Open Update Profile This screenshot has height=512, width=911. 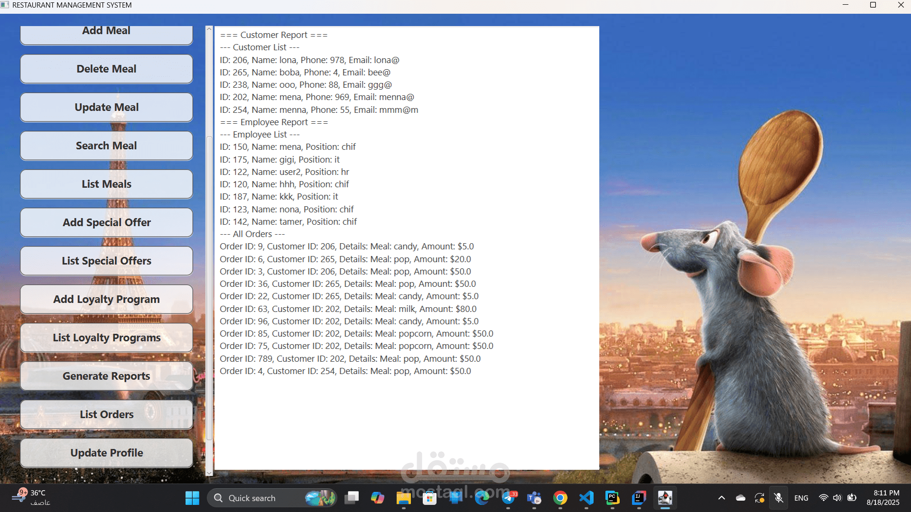pyautogui.click(x=106, y=453)
